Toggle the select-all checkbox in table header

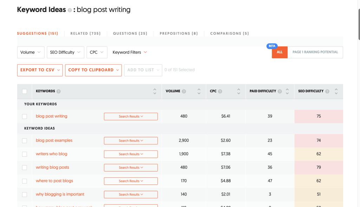25,92
